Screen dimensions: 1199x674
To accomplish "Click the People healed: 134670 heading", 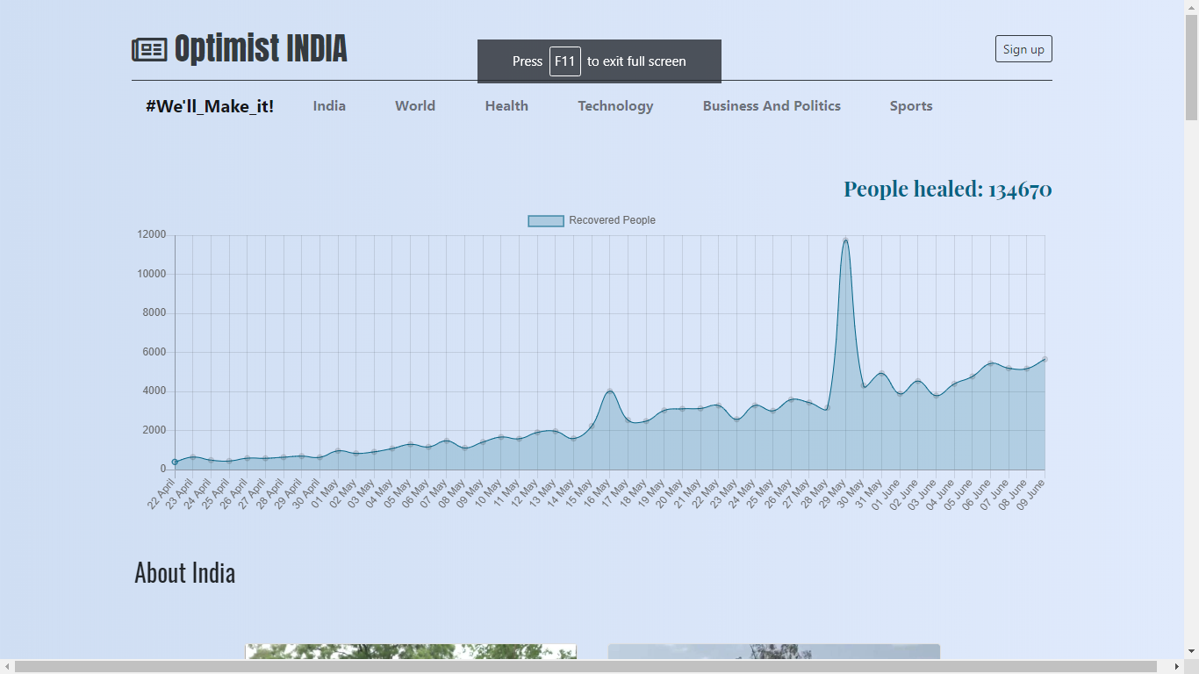I will click(x=948, y=189).
